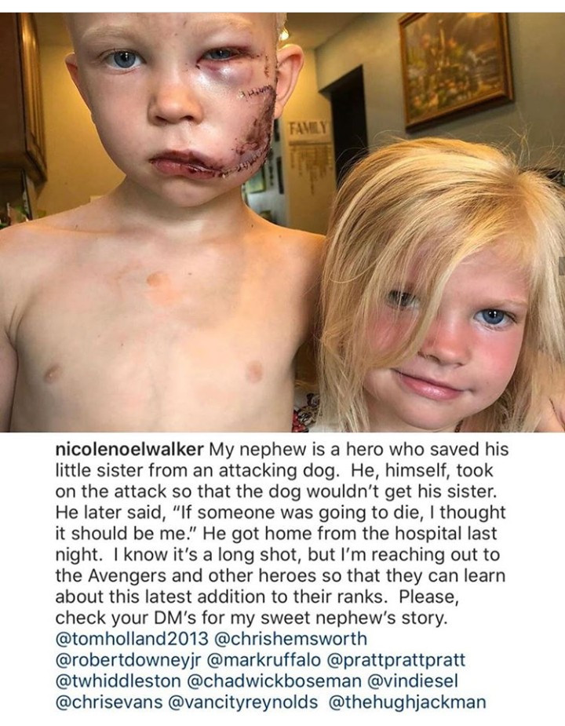Click the "check your DM's" caption line
565x726 pixels.
coord(251,618)
